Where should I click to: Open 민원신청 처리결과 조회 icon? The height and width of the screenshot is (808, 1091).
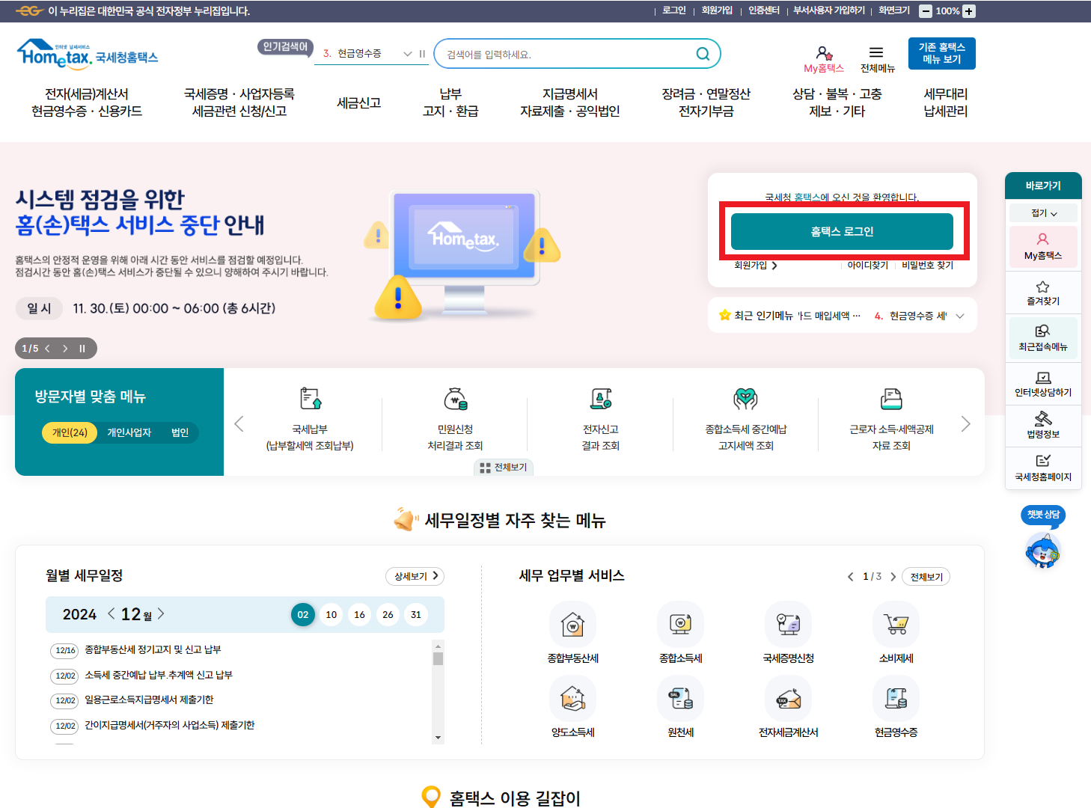click(x=455, y=419)
